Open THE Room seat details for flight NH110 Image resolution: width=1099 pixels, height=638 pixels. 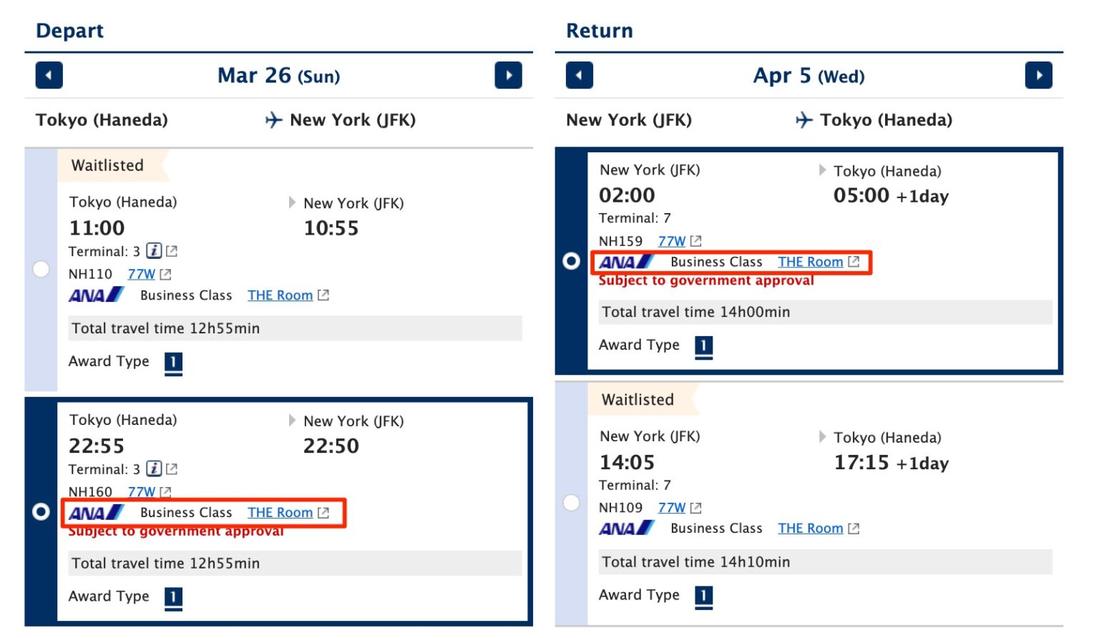(x=280, y=295)
